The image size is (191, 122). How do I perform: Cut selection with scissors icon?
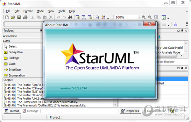tap(32, 17)
